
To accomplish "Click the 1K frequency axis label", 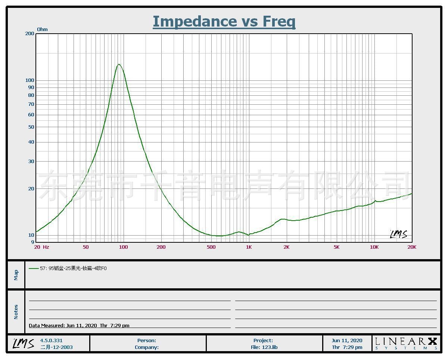I will click(249, 247).
